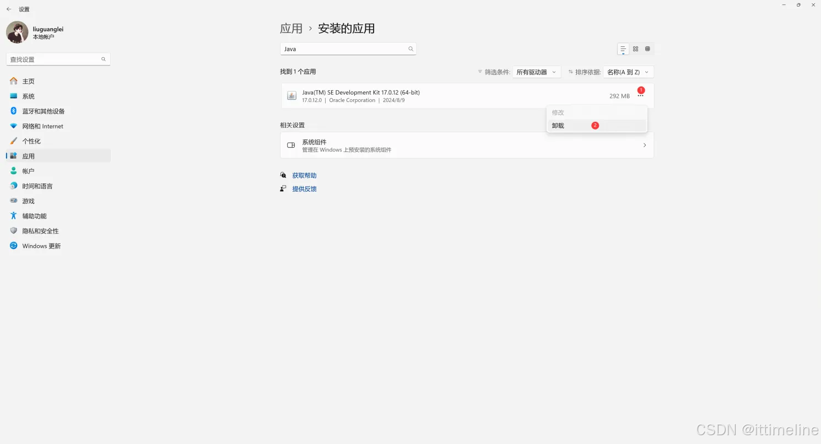Click the Java SE Development Kit app icon

(x=292, y=96)
